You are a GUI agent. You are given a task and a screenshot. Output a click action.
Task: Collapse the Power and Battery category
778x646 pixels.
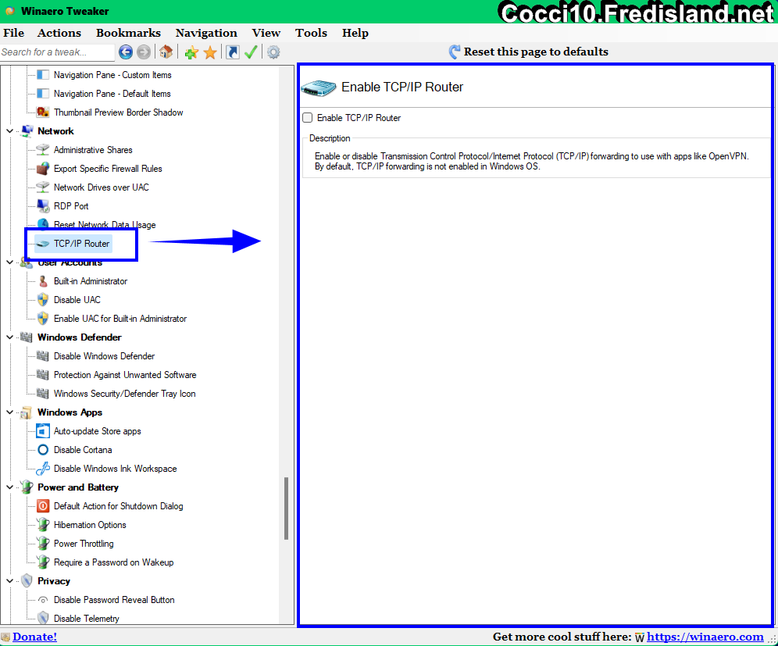[x=9, y=487]
